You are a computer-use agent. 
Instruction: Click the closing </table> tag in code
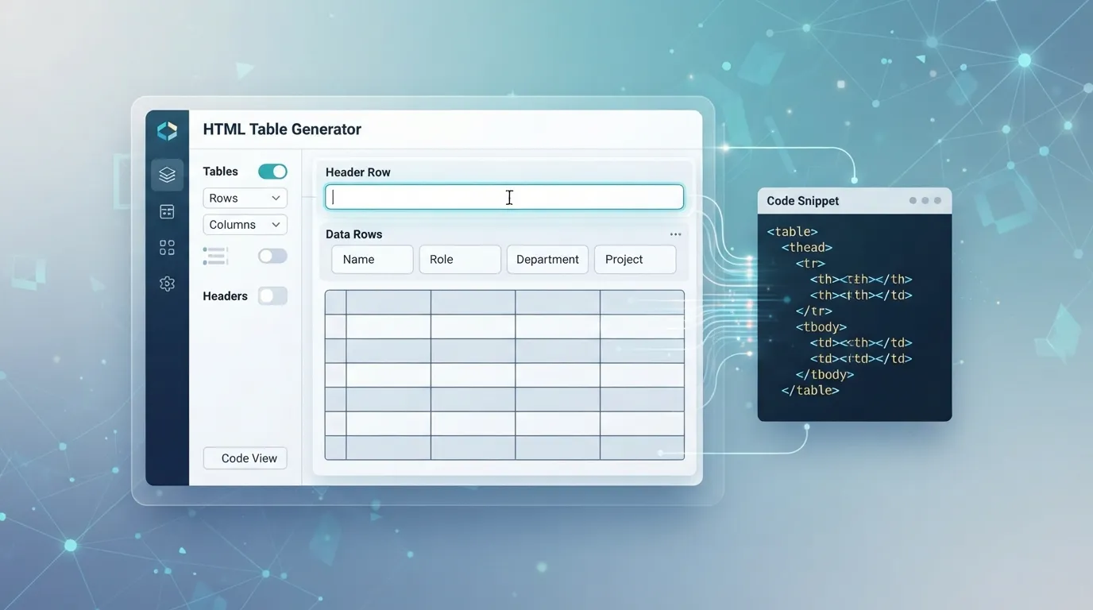(x=810, y=391)
